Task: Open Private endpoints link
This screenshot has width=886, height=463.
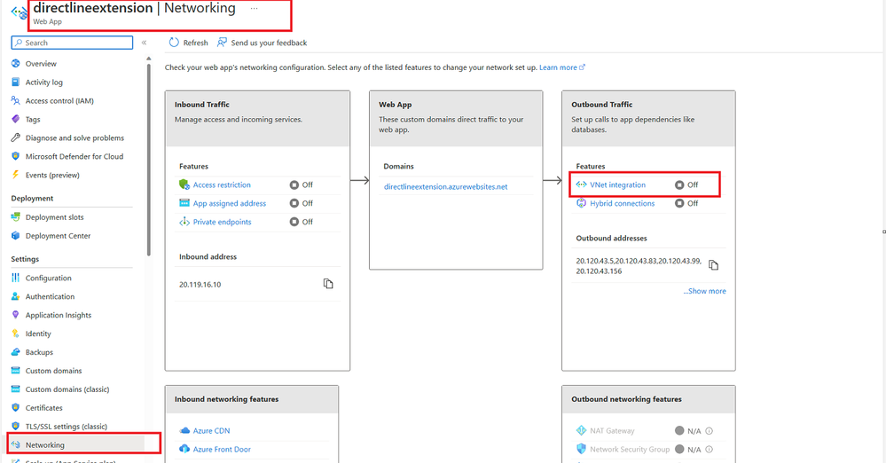Action: pos(222,222)
